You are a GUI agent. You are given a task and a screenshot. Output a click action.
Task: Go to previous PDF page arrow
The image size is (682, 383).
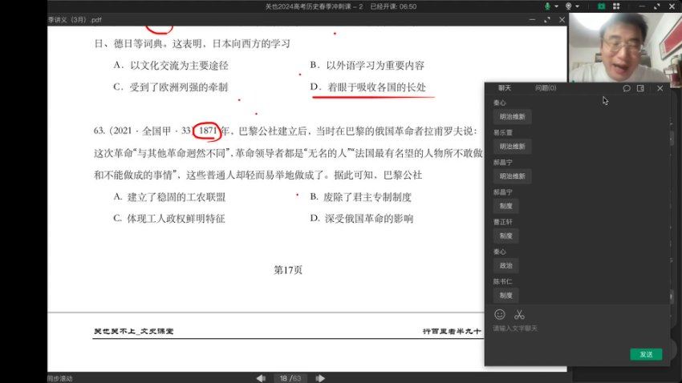pyautogui.click(x=261, y=377)
